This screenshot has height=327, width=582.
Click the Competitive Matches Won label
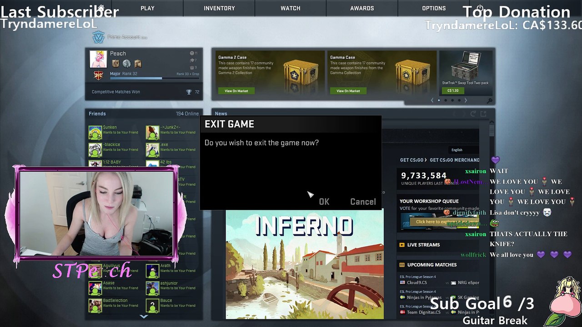click(116, 92)
